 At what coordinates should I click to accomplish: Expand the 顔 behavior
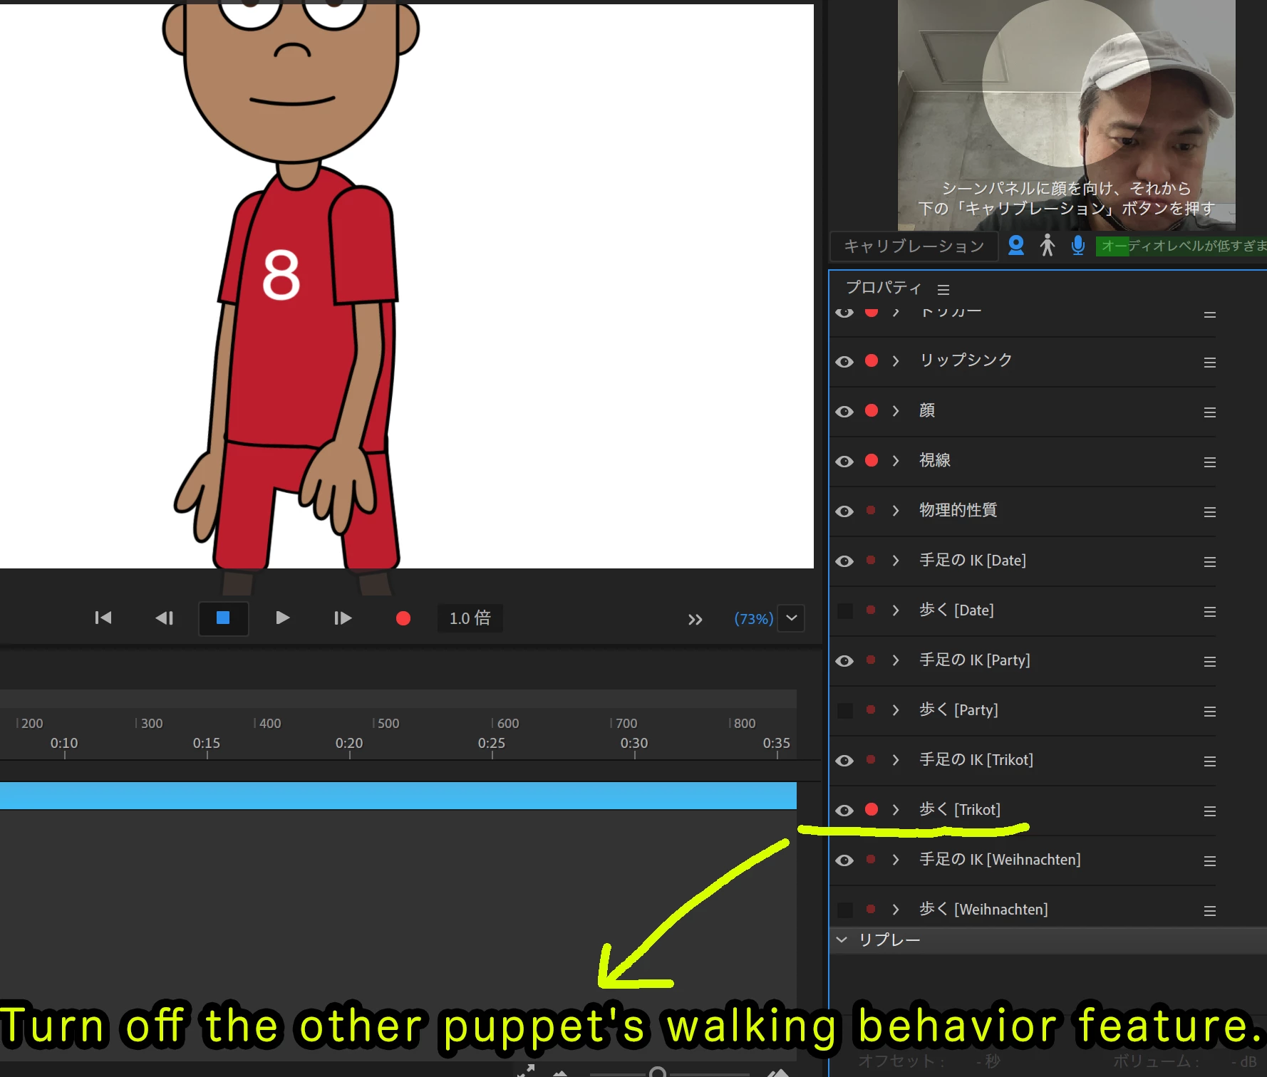[896, 411]
